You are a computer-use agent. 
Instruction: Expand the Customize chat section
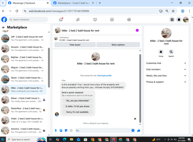pos(166,63)
